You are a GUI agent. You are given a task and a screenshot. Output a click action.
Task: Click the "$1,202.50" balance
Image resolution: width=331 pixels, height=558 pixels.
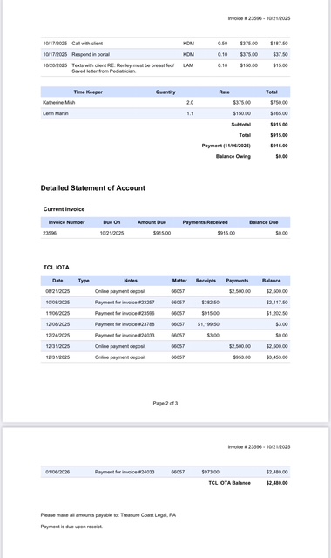click(277, 314)
